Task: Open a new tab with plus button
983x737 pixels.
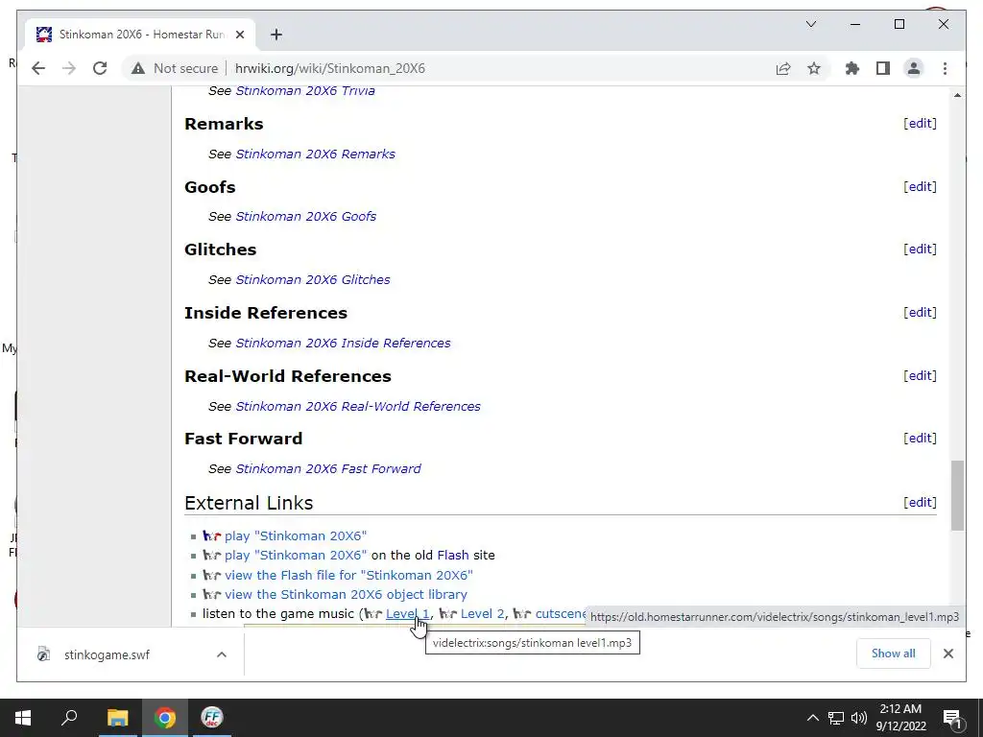Action: pyautogui.click(x=276, y=35)
